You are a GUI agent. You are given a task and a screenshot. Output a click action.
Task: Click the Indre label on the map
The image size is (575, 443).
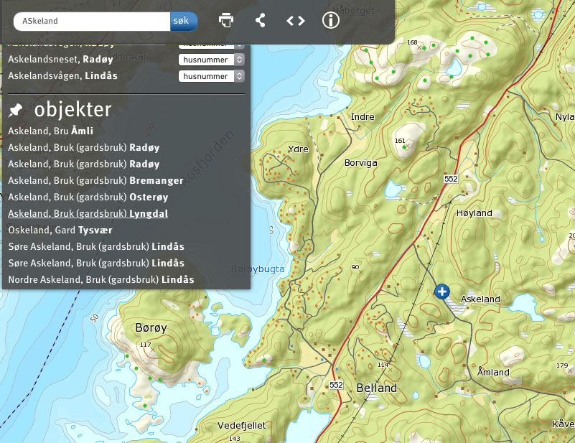[x=363, y=116]
